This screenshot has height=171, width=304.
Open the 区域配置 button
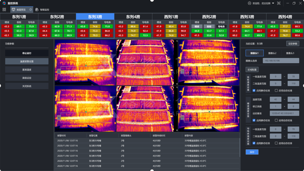pos(252,70)
